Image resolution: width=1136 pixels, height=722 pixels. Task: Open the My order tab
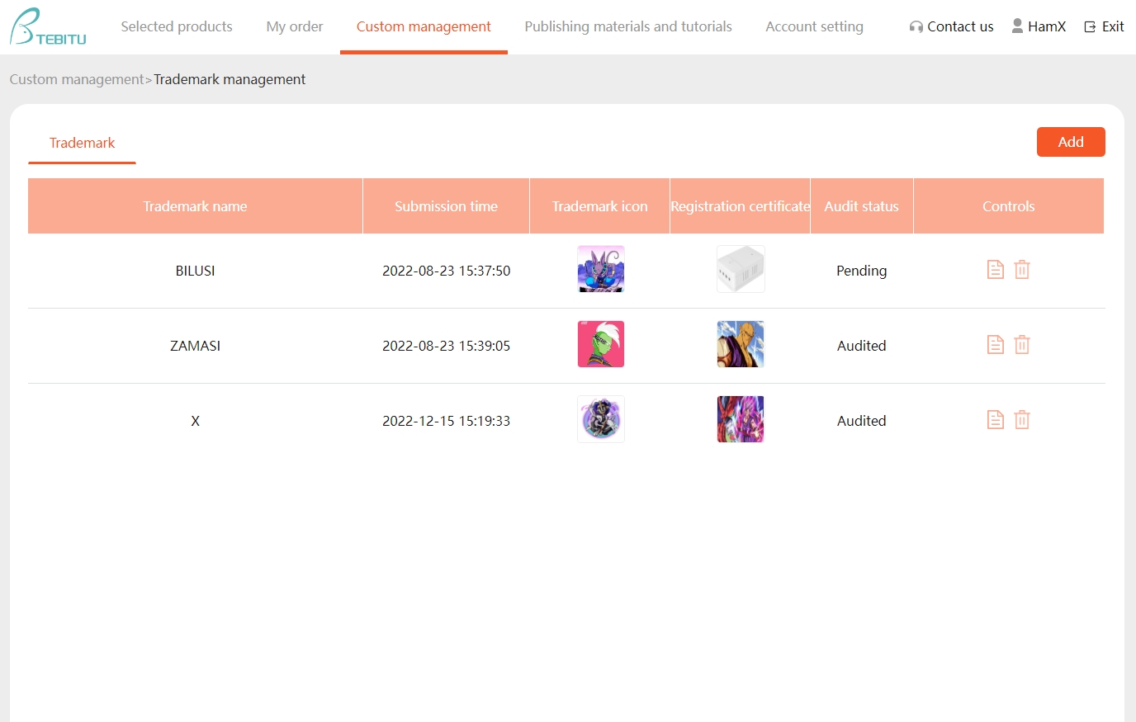(294, 26)
